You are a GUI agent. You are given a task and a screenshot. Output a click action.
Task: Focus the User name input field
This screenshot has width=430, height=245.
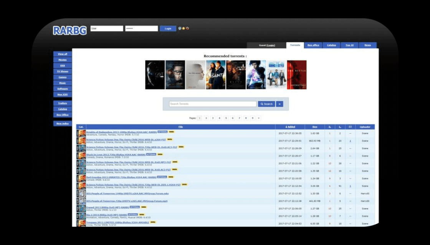(x=107, y=28)
